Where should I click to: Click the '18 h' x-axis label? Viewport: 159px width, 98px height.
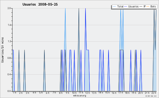127,93
